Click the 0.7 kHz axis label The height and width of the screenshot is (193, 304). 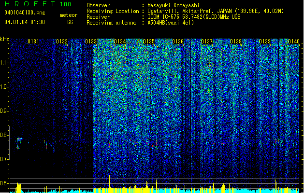(x=4, y=159)
